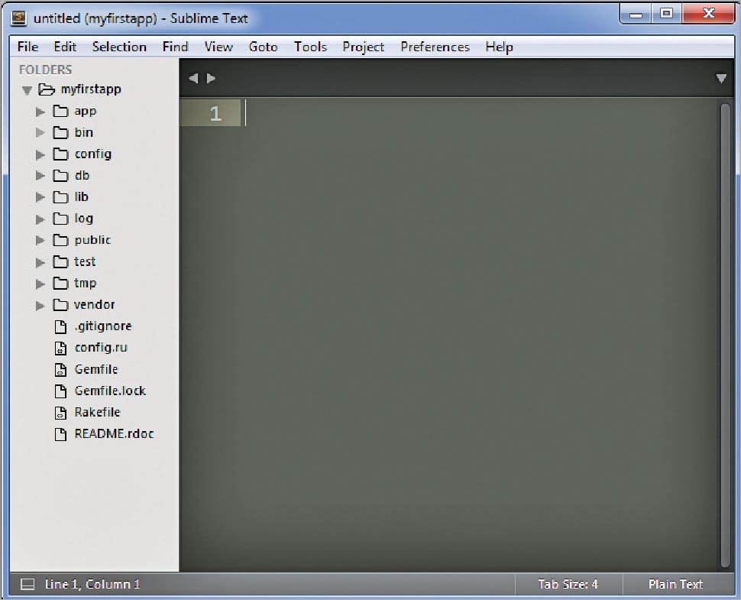Click the vendor folder icon

click(x=61, y=306)
